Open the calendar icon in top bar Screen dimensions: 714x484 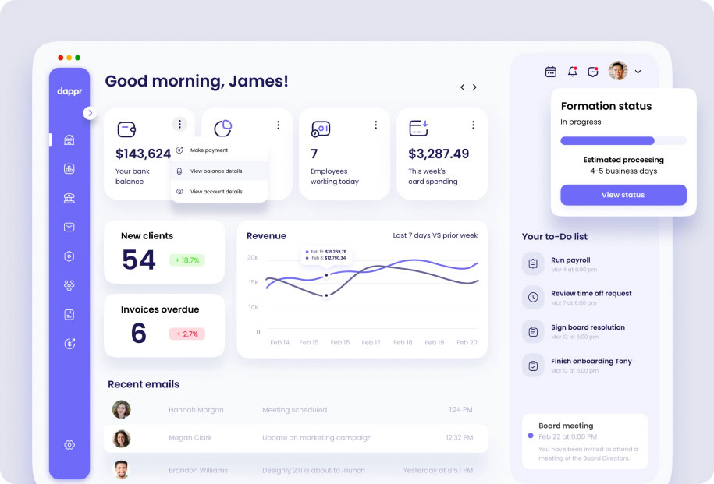pos(551,72)
